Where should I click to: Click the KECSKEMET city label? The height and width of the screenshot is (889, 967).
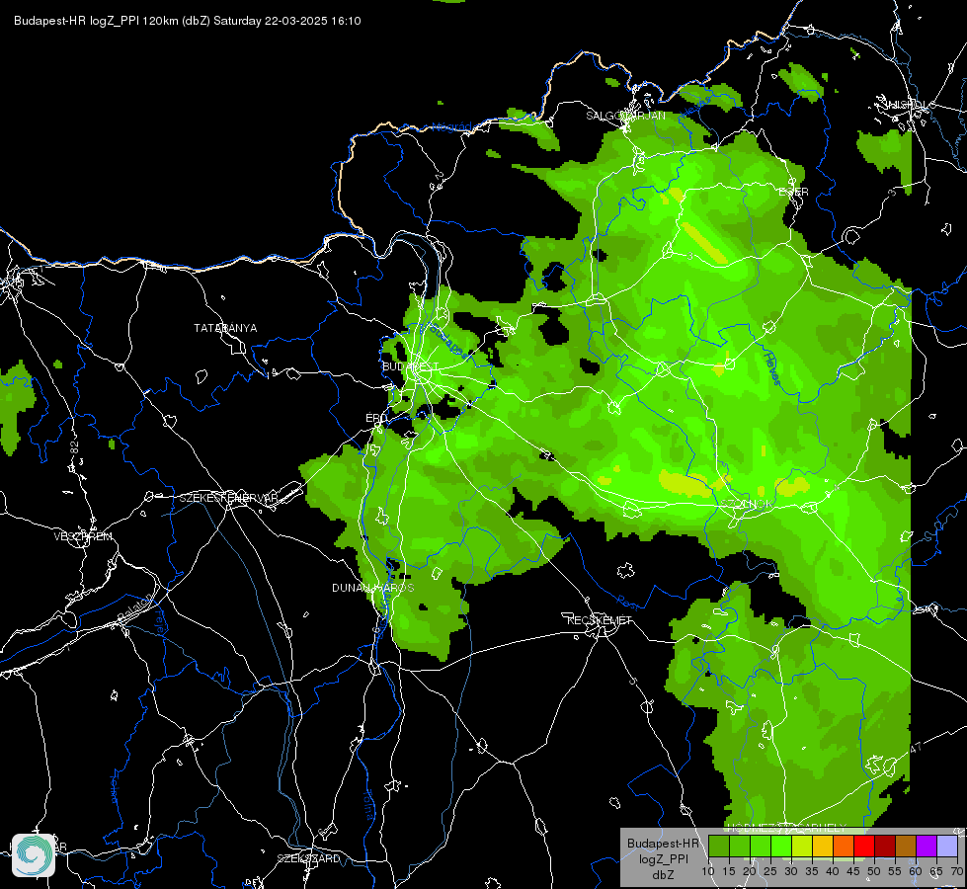pos(600,620)
